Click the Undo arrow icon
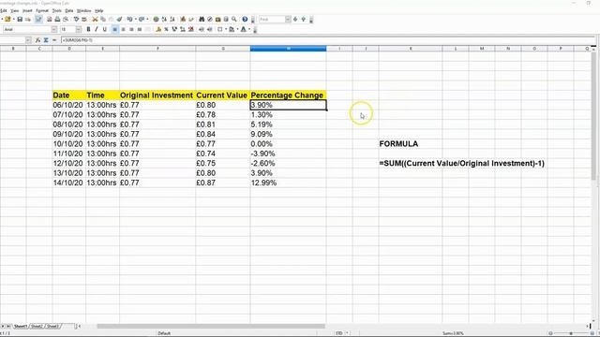 coord(129,19)
